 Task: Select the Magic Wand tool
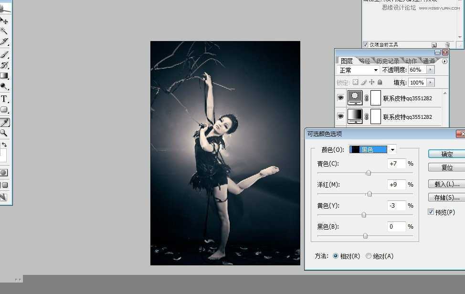click(x=4, y=31)
